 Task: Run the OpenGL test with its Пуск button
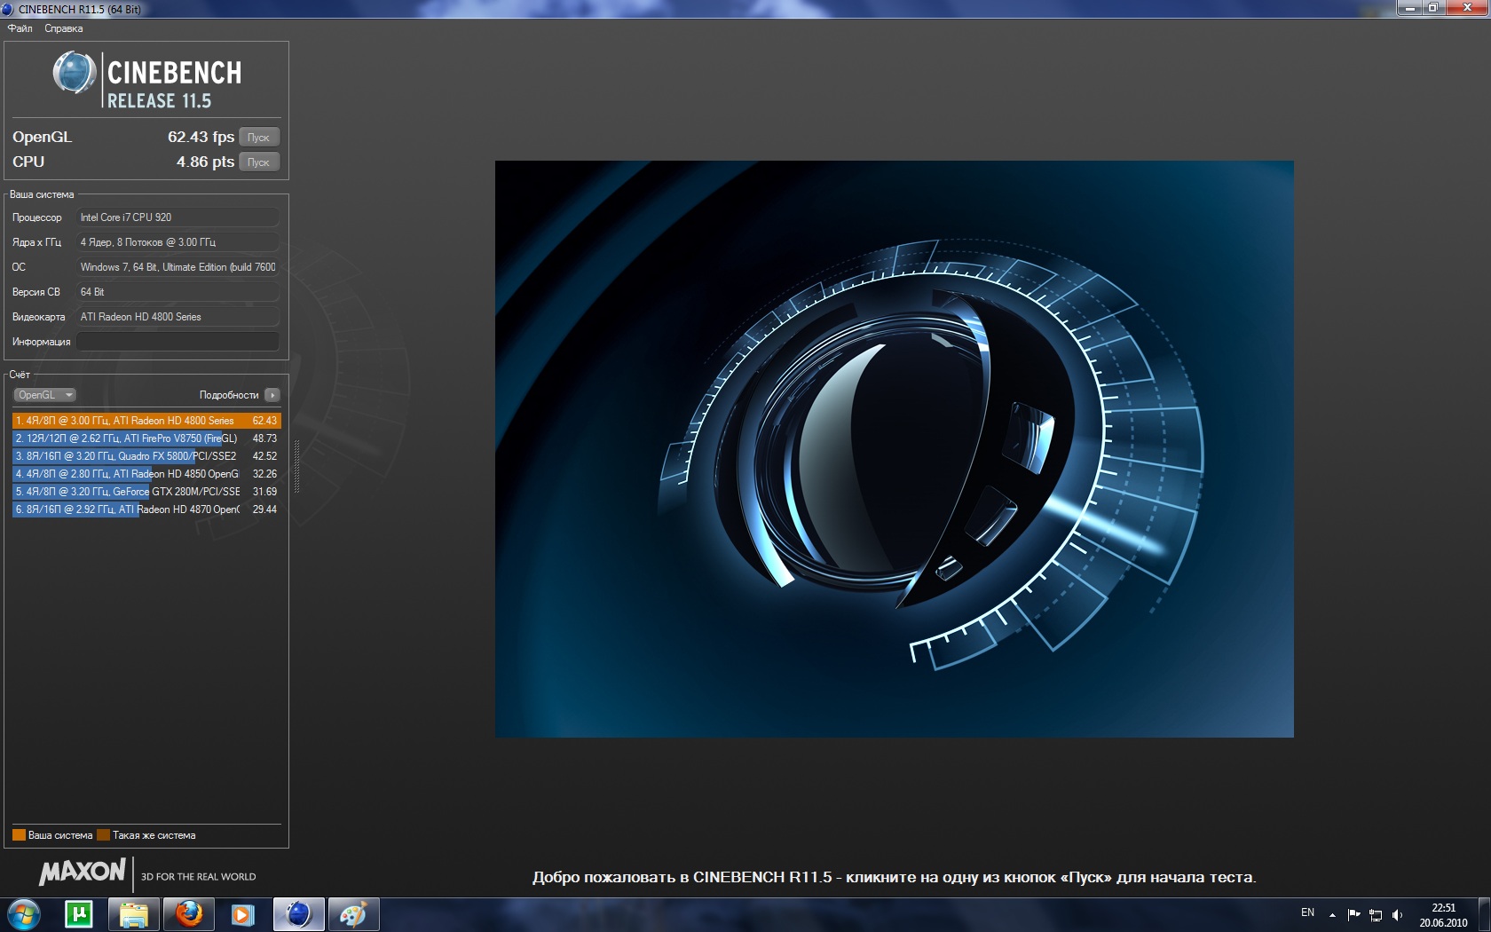point(259,138)
